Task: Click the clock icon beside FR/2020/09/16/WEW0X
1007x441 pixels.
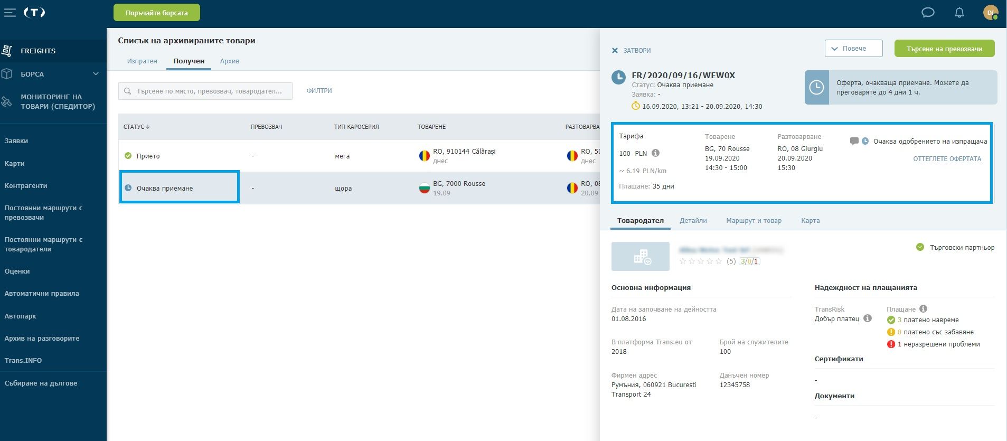Action: (618, 78)
